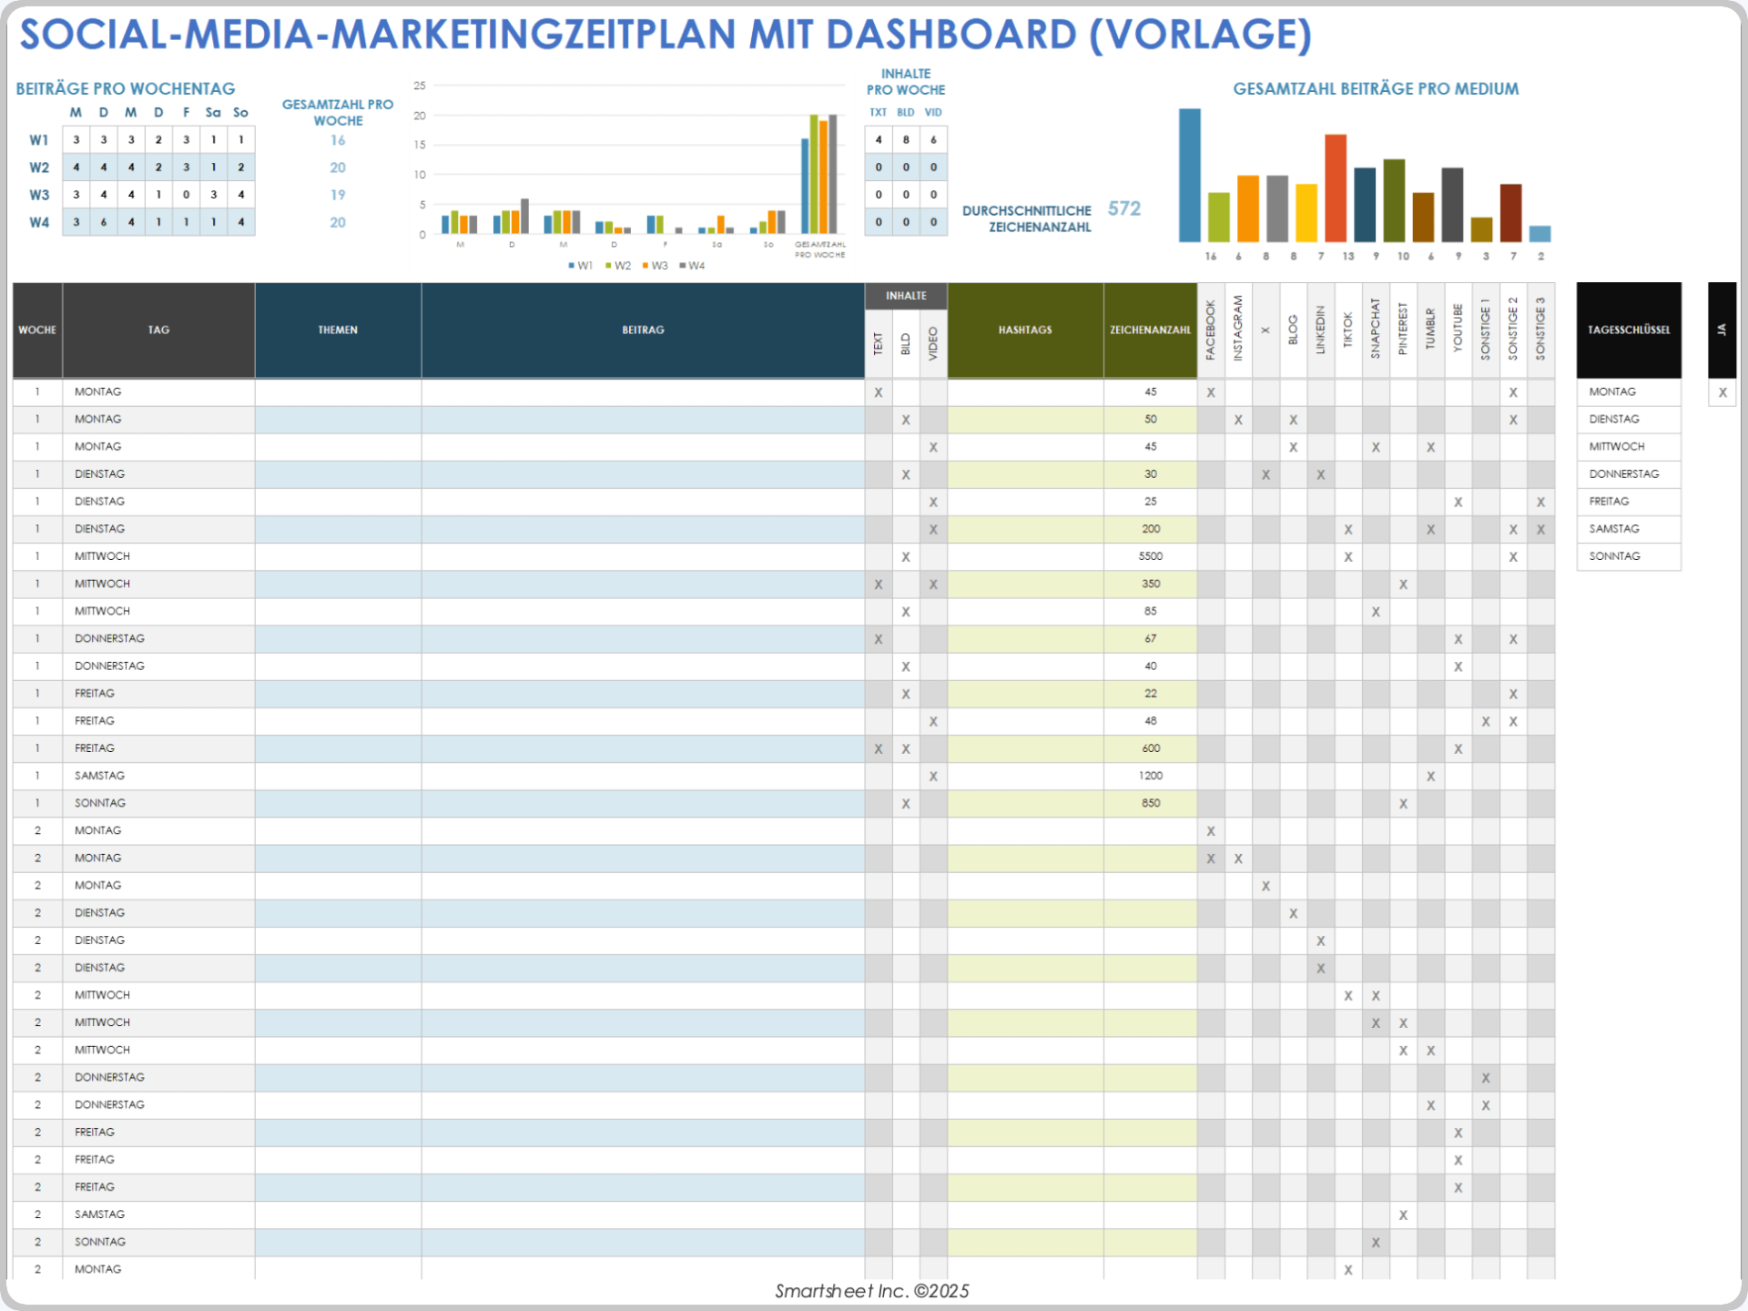This screenshot has height=1311, width=1748.
Task: Select the character count cell 5500
Action: [1150, 556]
